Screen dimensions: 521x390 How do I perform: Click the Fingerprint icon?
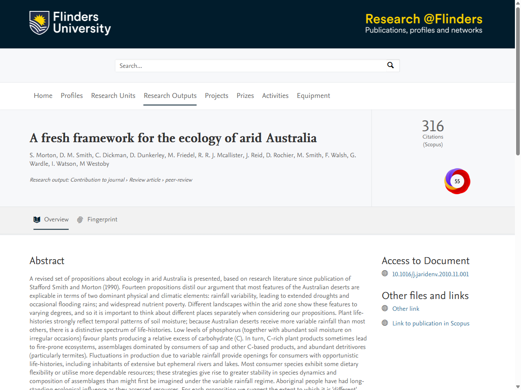(80, 219)
